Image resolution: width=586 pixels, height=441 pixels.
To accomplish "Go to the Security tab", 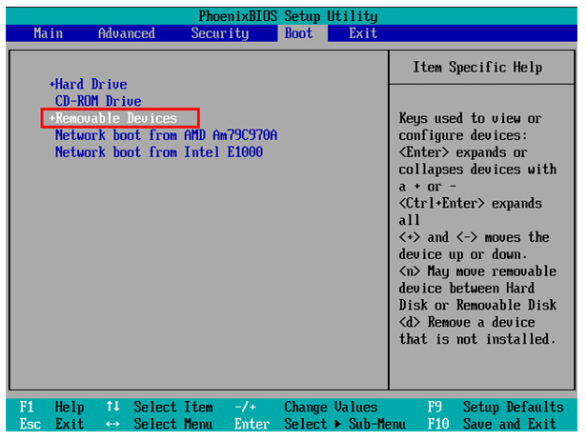I will click(220, 33).
